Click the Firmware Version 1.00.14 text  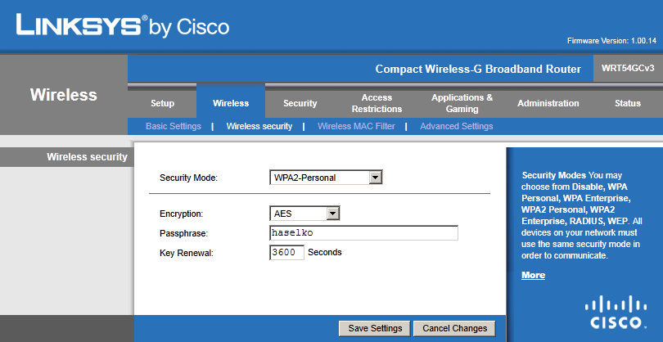(x=611, y=41)
